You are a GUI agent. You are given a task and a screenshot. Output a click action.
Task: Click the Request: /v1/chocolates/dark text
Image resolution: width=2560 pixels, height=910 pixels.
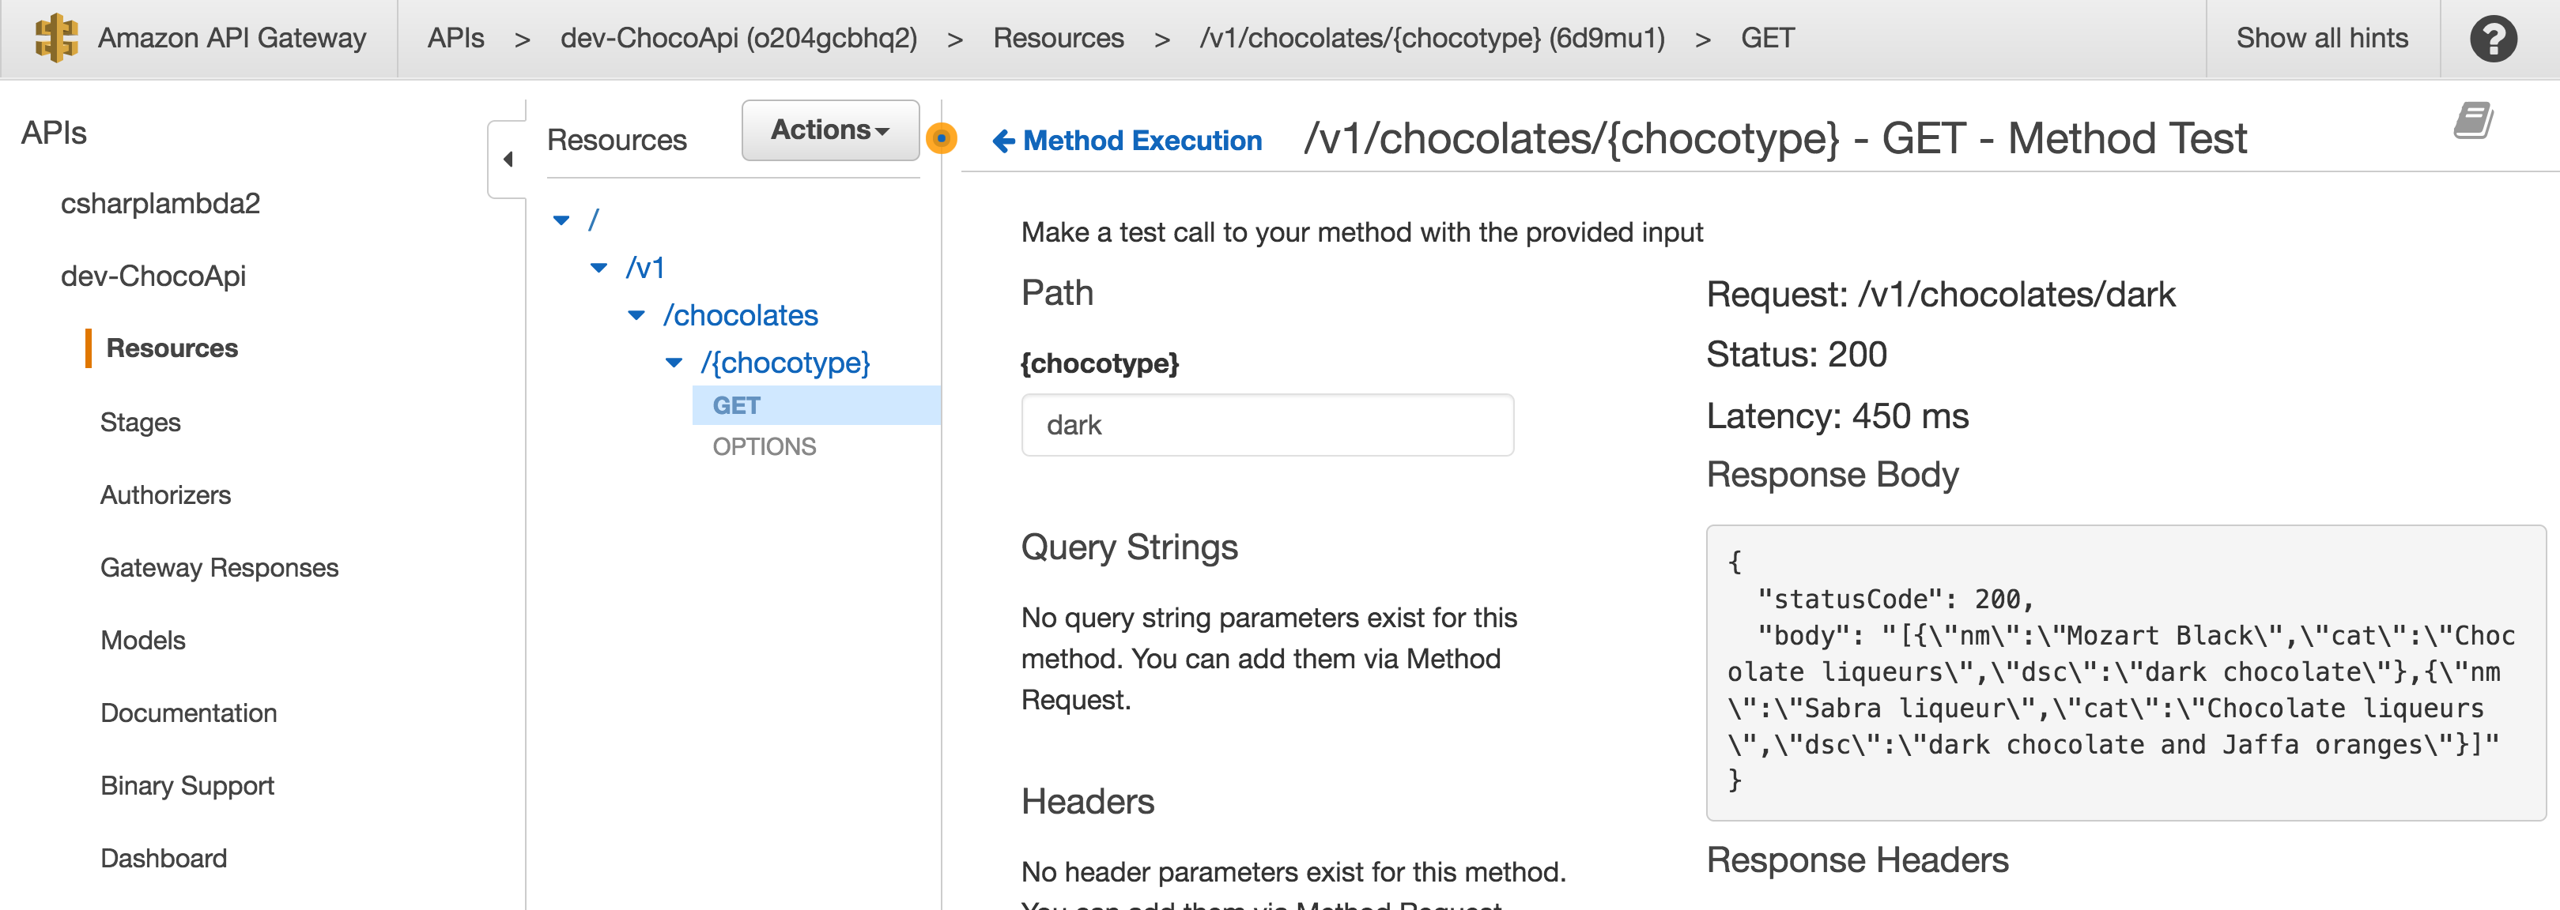click(x=1940, y=295)
